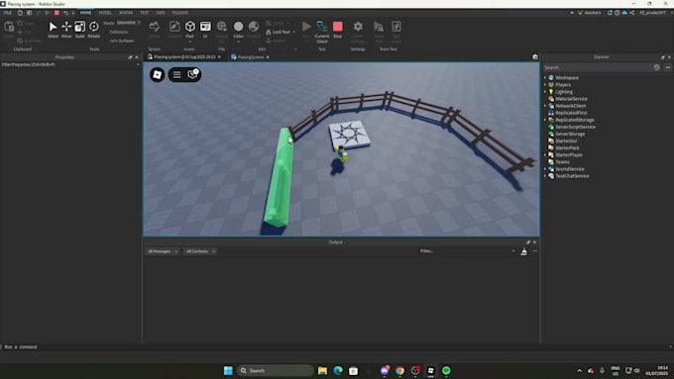Switch to the VIEW ribbon tab
This screenshot has height=379, width=674.
pyautogui.click(x=161, y=13)
